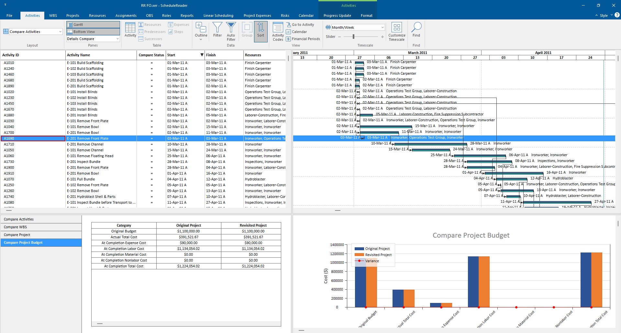Click the Activity Name column header
The height and width of the screenshot is (333, 621).
tap(101, 55)
